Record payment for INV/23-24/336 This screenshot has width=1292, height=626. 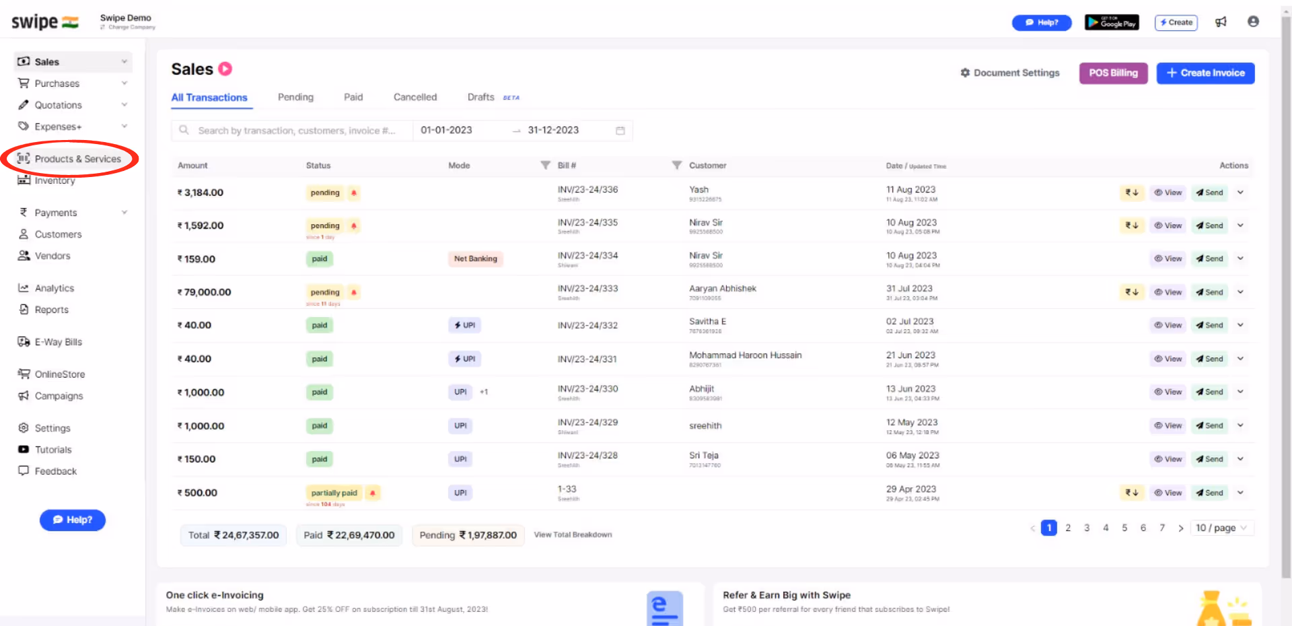[1132, 193]
